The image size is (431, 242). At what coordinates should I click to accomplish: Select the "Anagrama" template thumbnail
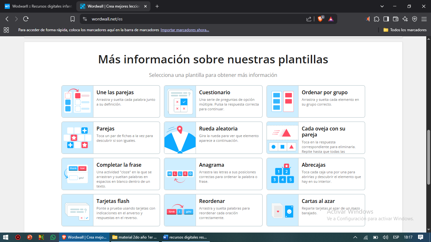[180, 174]
